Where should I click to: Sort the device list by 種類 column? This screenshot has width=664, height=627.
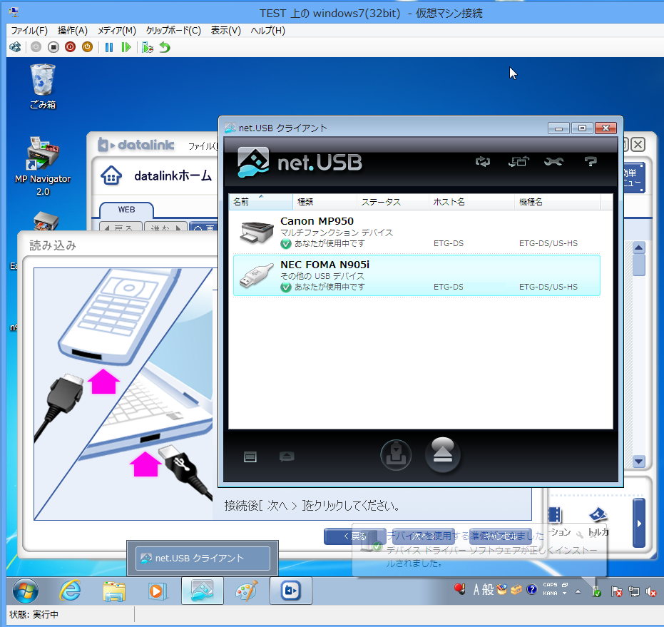(x=325, y=202)
